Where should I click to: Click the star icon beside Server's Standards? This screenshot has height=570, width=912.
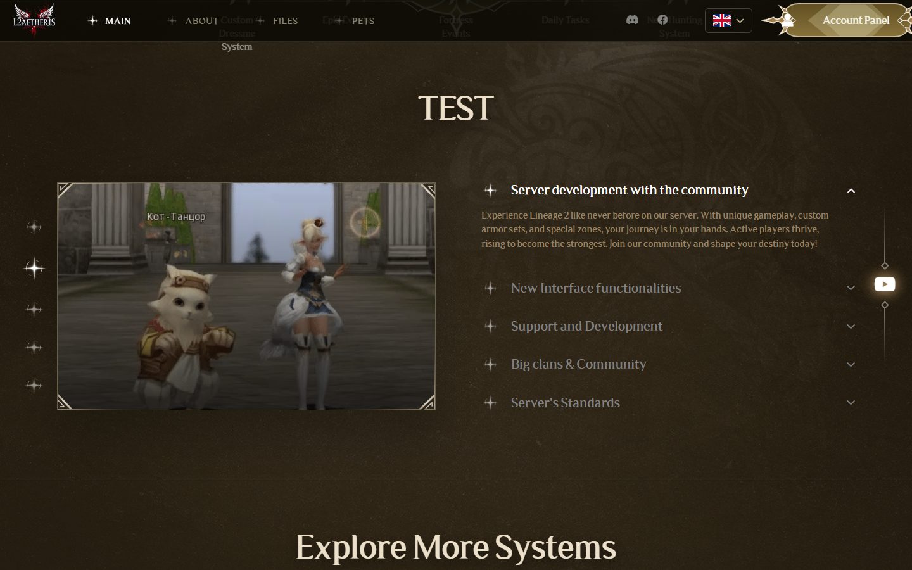point(490,403)
